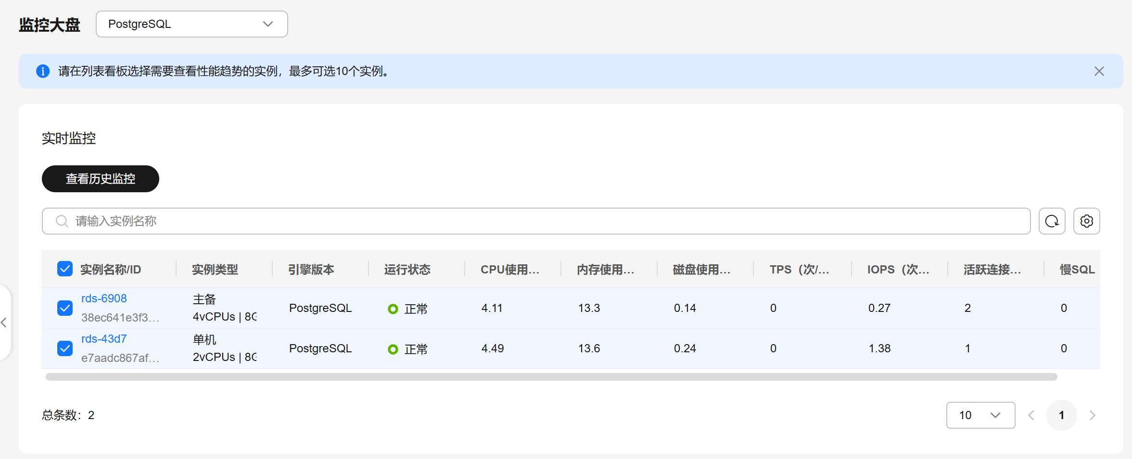Open the rds-6908 instance link
1132x459 pixels.
coord(104,298)
